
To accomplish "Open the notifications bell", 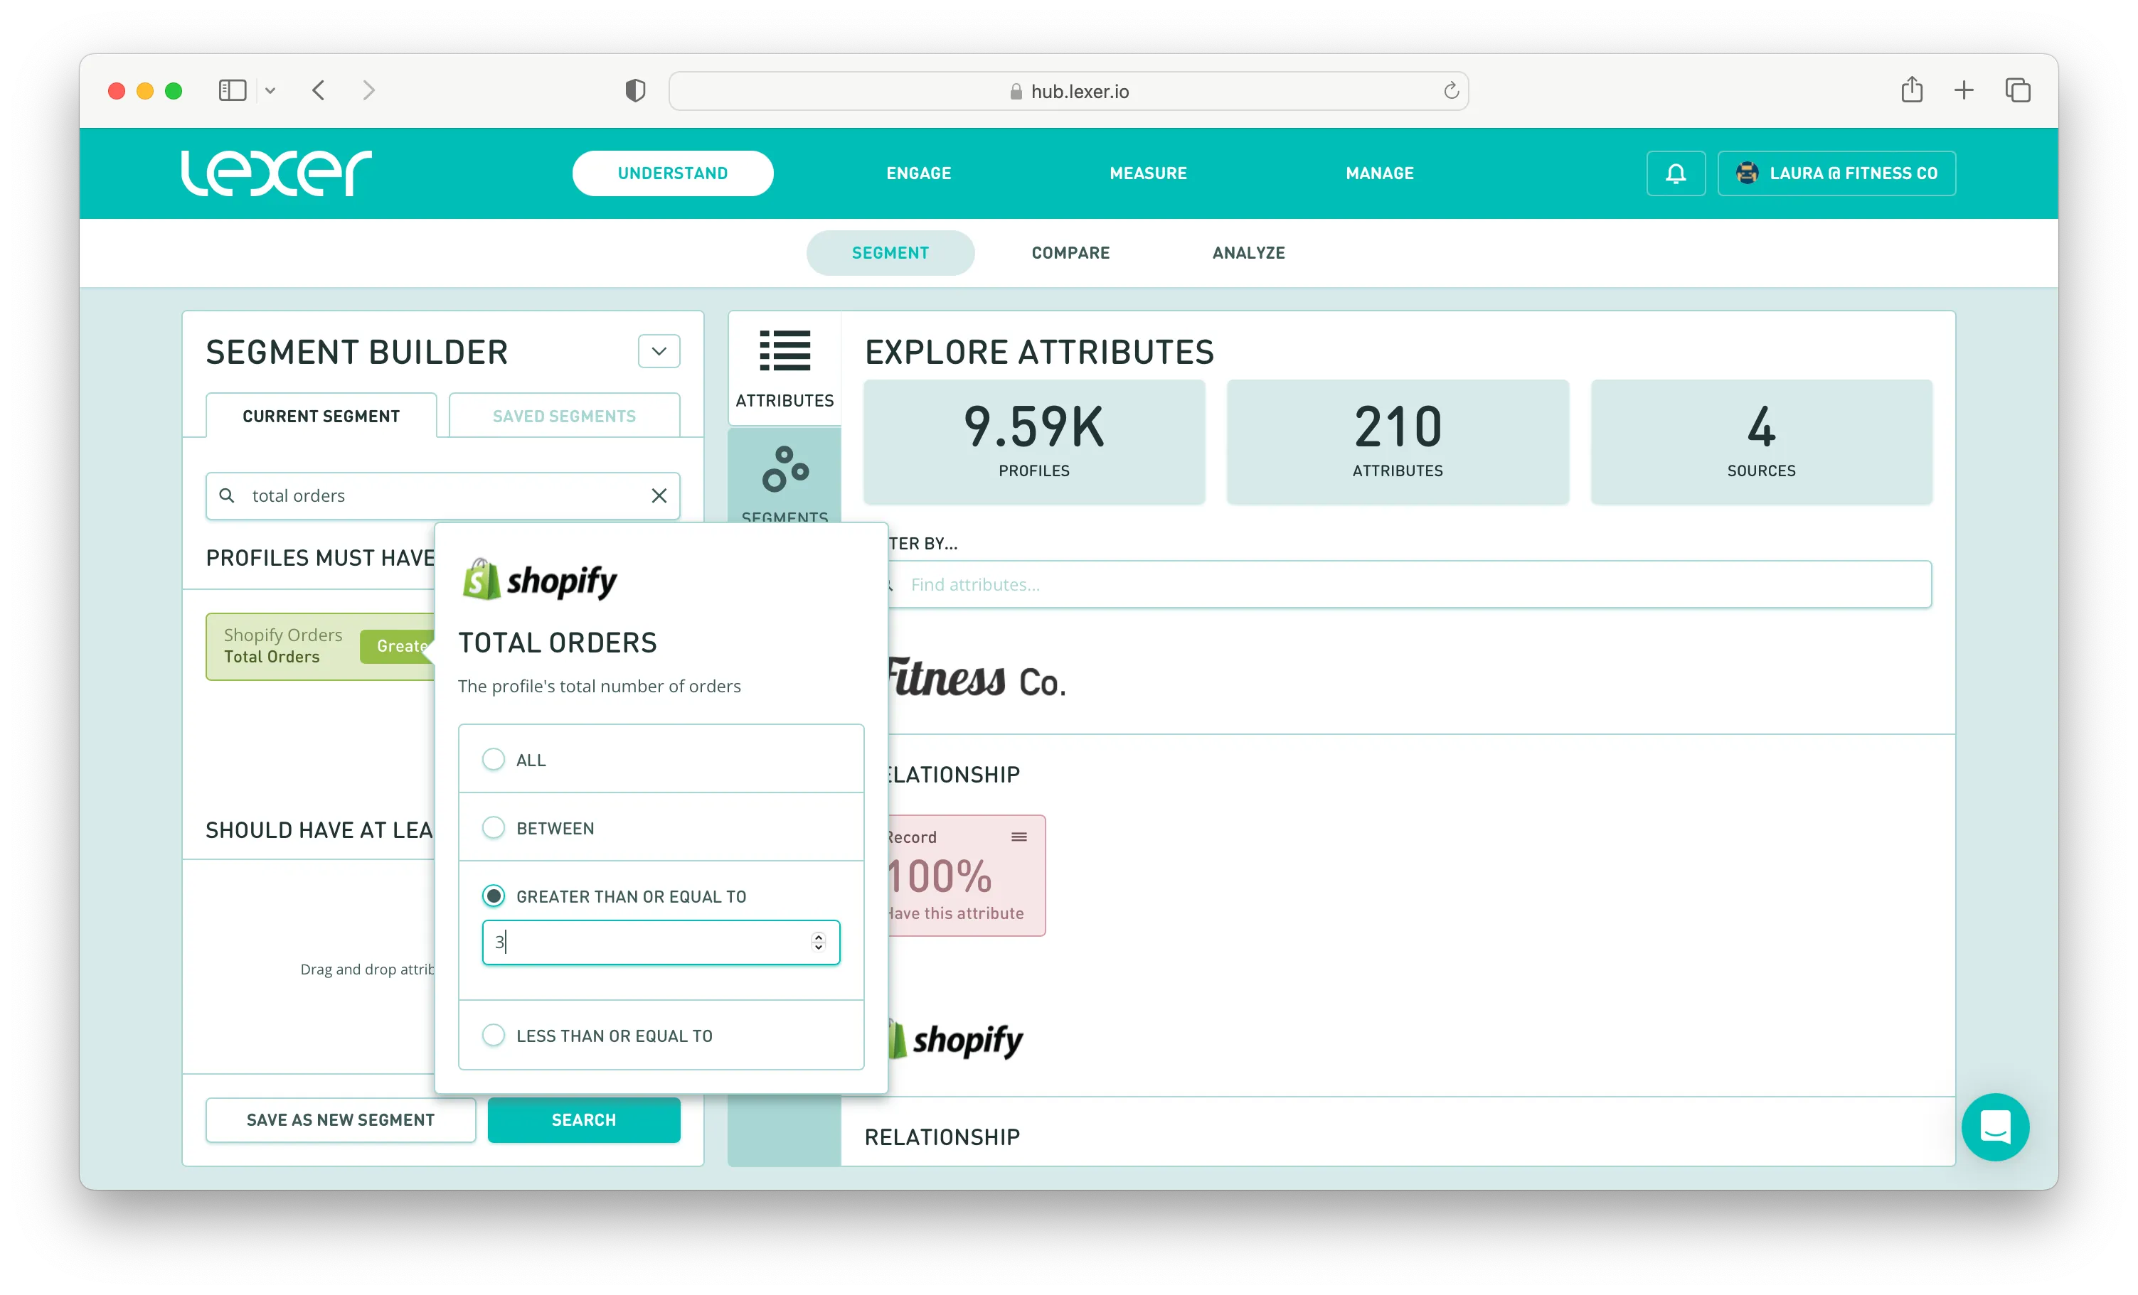I will (1675, 173).
